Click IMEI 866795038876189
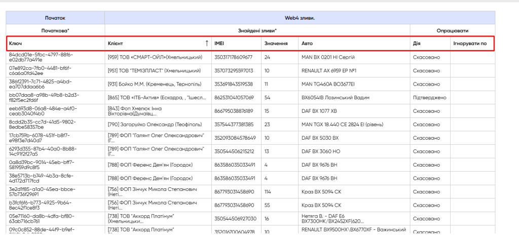Viewport: 519px width, 244px height. (x=234, y=111)
